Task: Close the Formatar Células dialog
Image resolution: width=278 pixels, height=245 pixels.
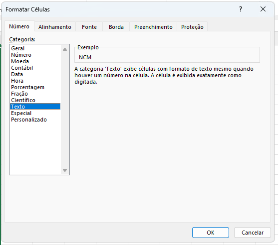Action: pos(263,9)
